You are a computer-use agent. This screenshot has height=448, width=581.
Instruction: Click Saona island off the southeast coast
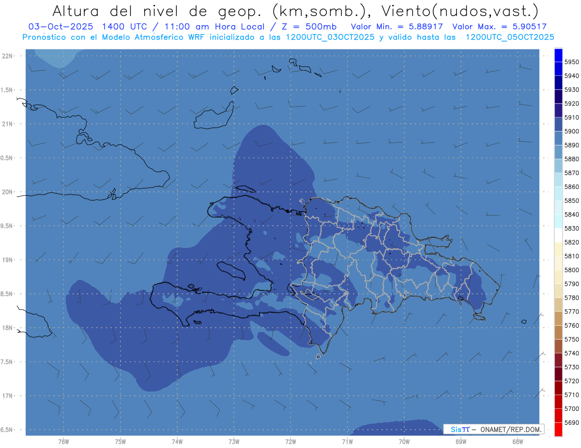coord(479,317)
